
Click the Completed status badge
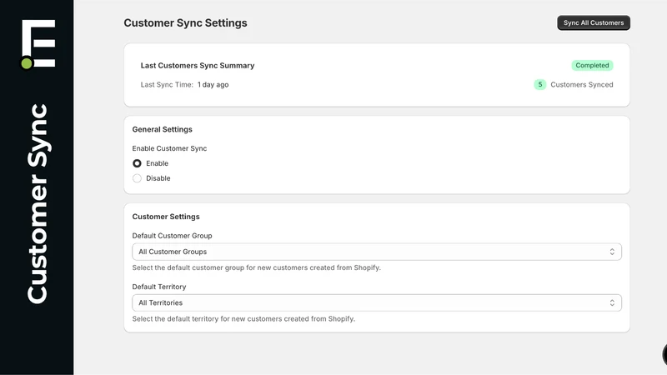(x=592, y=66)
